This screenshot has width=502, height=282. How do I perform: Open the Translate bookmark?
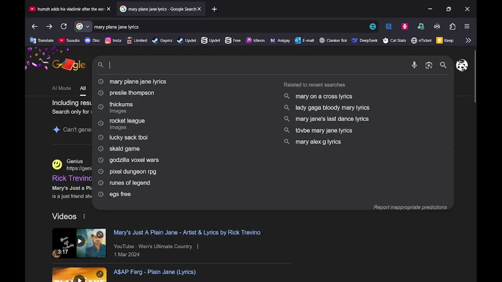click(42, 40)
